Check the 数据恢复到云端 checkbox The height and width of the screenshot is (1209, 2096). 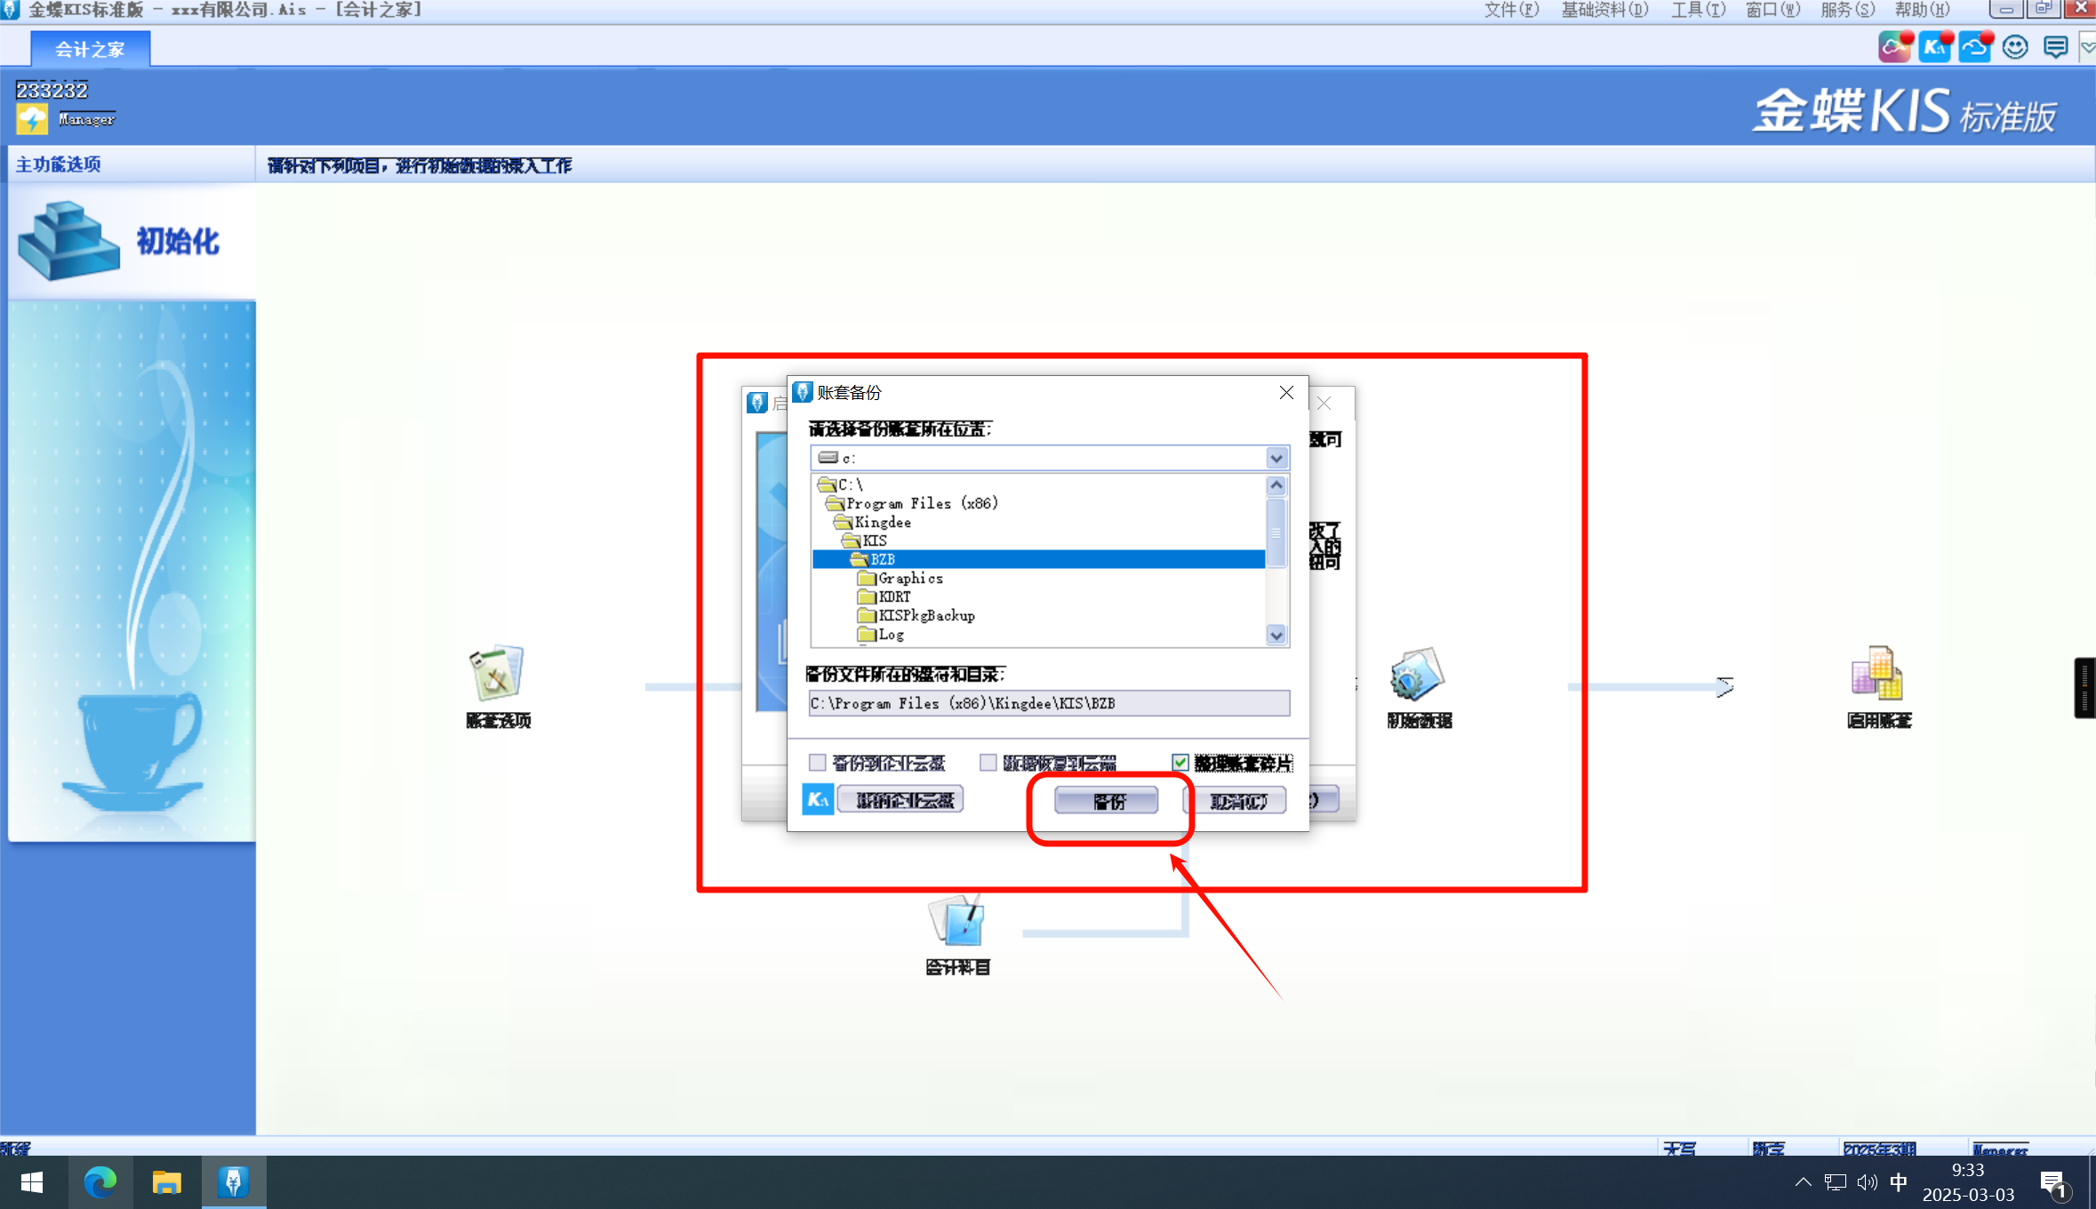[x=988, y=763]
